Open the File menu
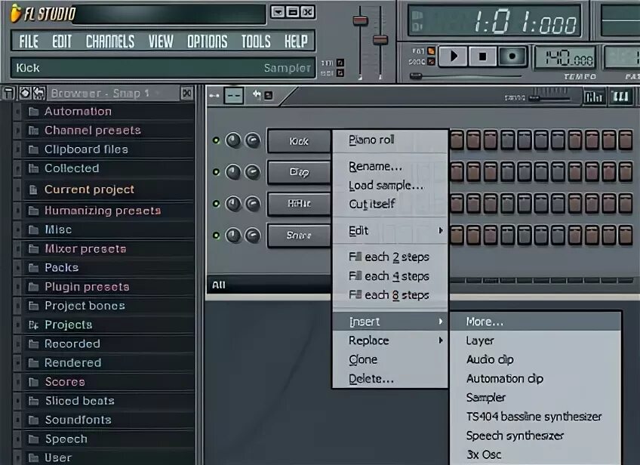The height and width of the screenshot is (465, 640). tap(29, 42)
